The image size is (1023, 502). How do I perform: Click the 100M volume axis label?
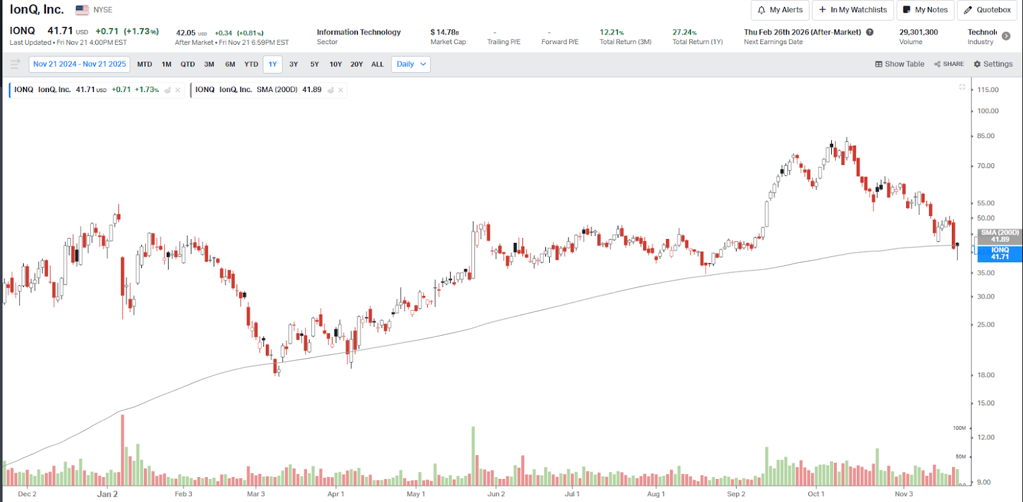coord(959,428)
